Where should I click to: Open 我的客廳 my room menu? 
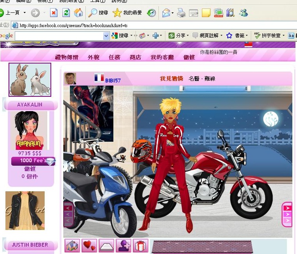[x=162, y=57]
